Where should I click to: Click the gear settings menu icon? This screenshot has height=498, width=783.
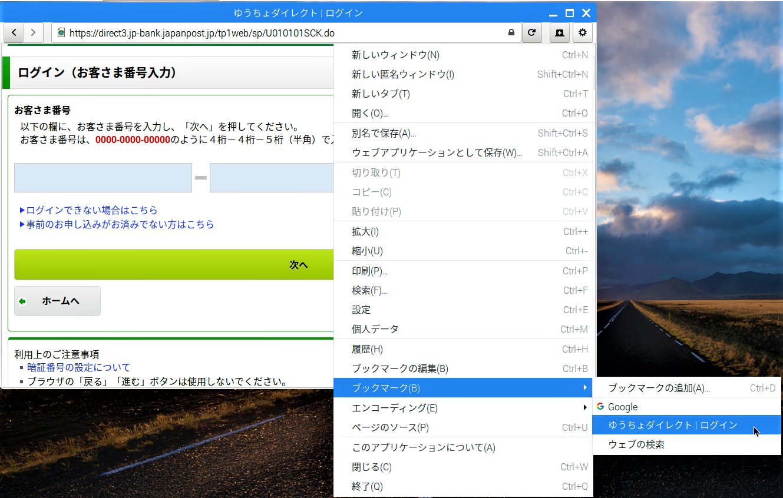click(583, 33)
